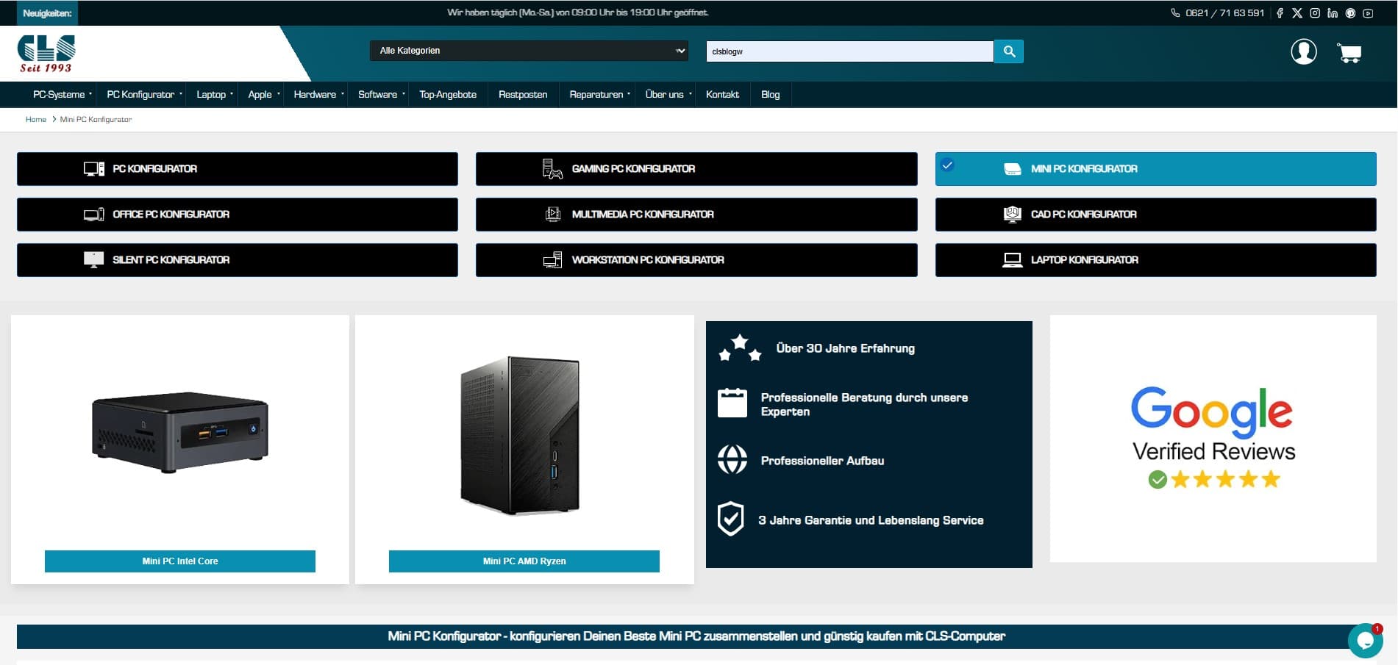This screenshot has width=1398, height=665.
Task: Open the LinkedIn social icon
Action: pos(1333,13)
